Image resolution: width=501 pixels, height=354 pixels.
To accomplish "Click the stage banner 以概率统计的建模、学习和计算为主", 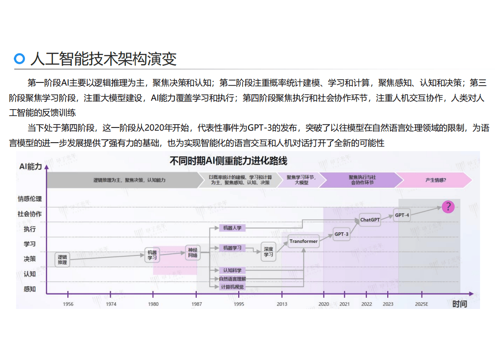I will (x=240, y=180).
